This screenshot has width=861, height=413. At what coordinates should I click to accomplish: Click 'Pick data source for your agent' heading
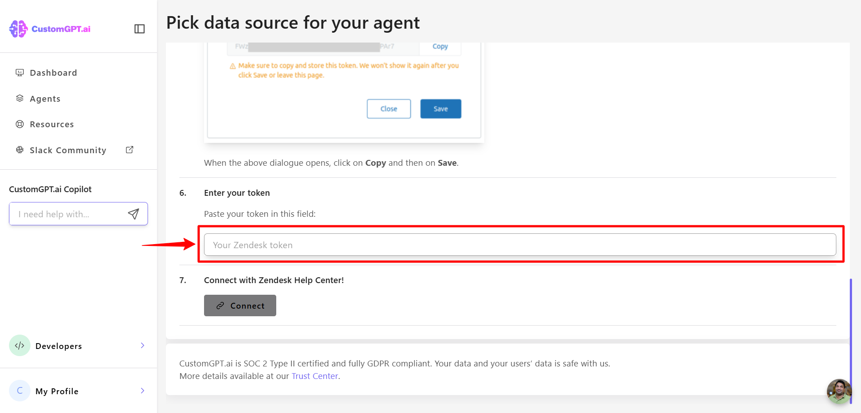pos(293,22)
